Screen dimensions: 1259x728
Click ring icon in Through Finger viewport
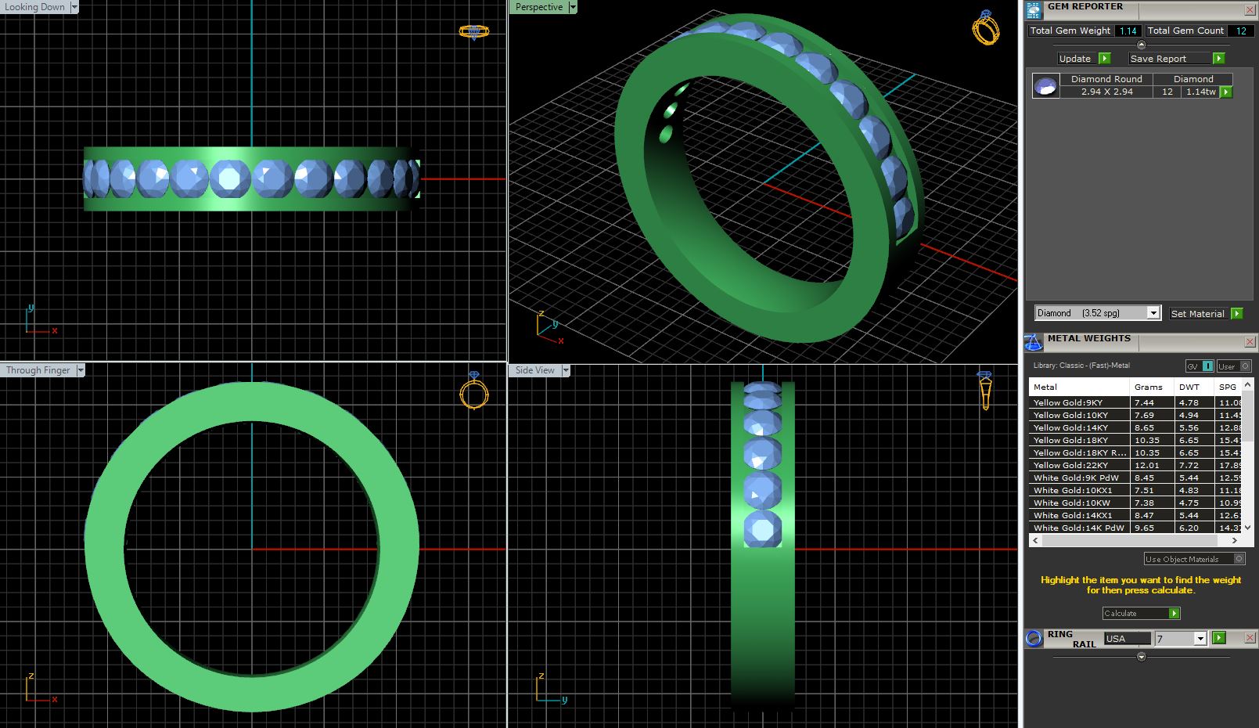pos(473,391)
